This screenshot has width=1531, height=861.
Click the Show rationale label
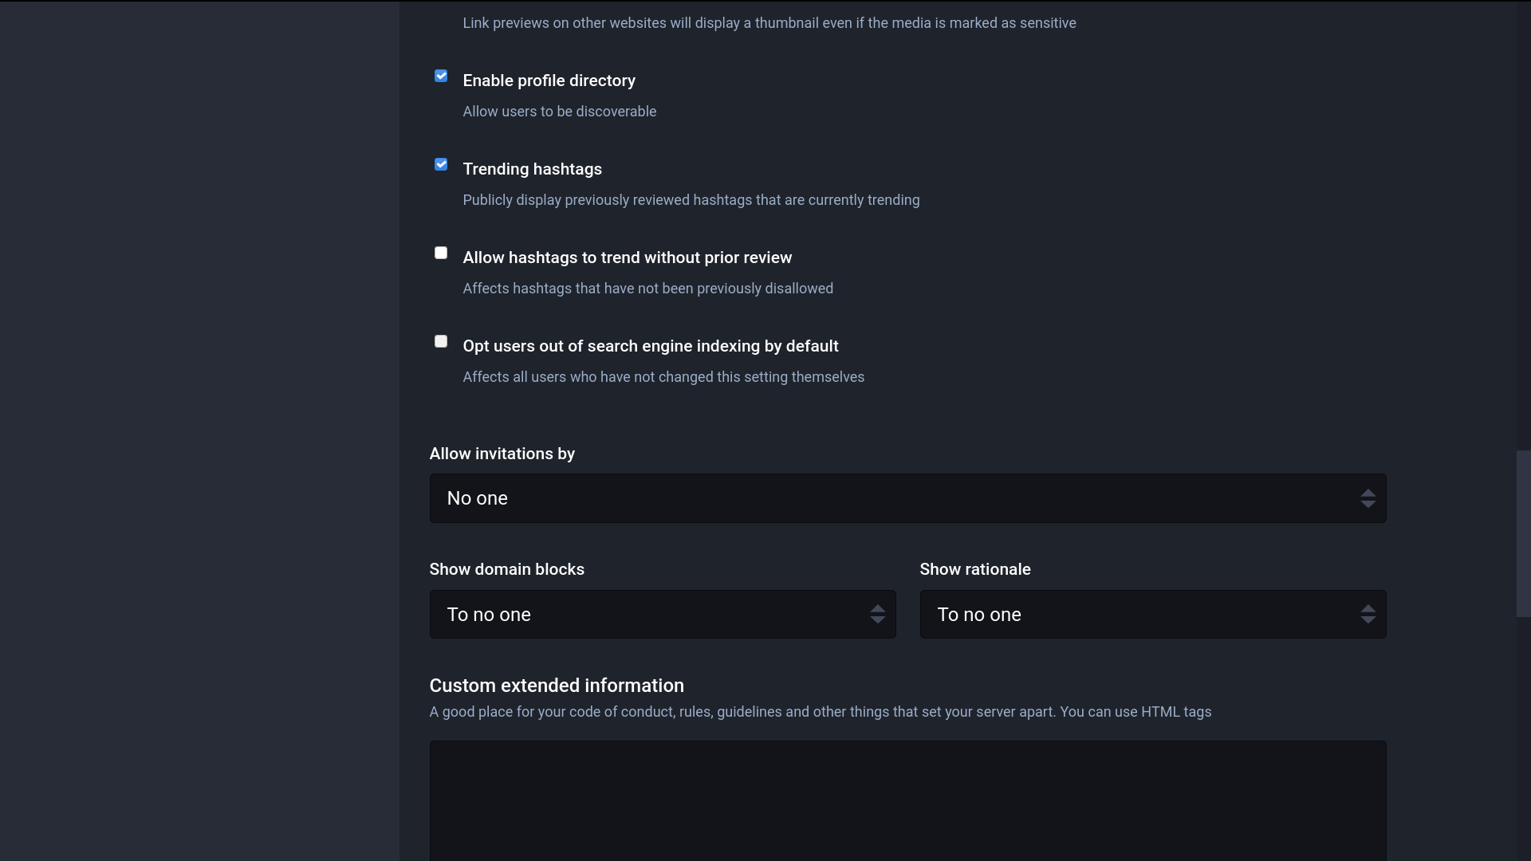coord(974,569)
